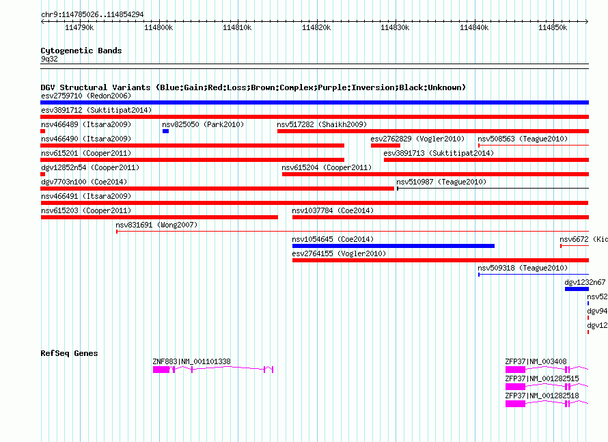
Task: Click the Cytogenetic Bands track title
Action: pyautogui.click(x=81, y=51)
